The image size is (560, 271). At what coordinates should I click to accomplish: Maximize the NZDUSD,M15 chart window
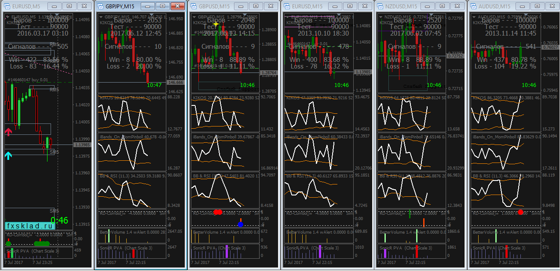point(443,6)
